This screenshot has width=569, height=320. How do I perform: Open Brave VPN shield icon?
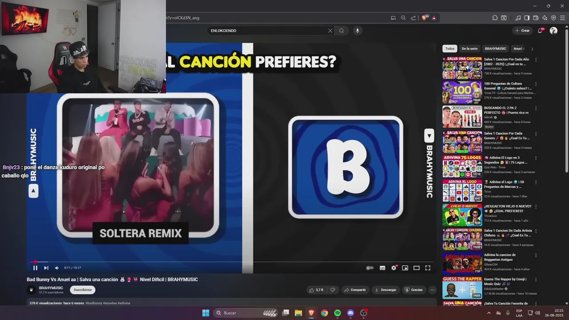click(x=553, y=18)
